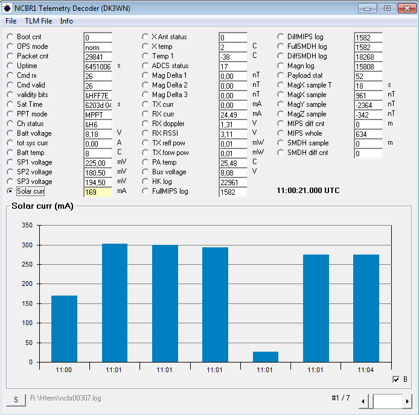Select the Batt voltage radio button
This screenshot has width=419, height=415.
point(10,133)
